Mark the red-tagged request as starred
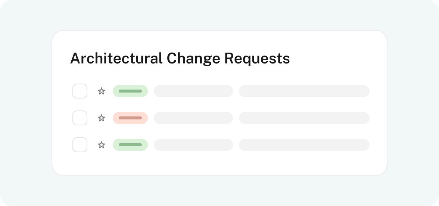Image resolution: width=439 pixels, height=206 pixels. (x=102, y=118)
